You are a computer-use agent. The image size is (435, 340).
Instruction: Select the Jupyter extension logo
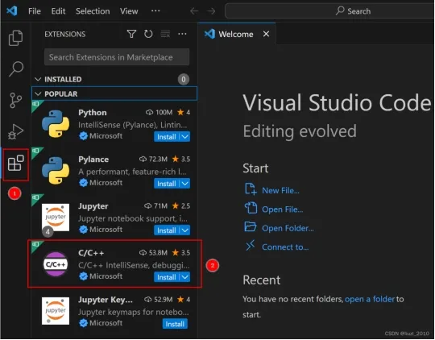56,218
